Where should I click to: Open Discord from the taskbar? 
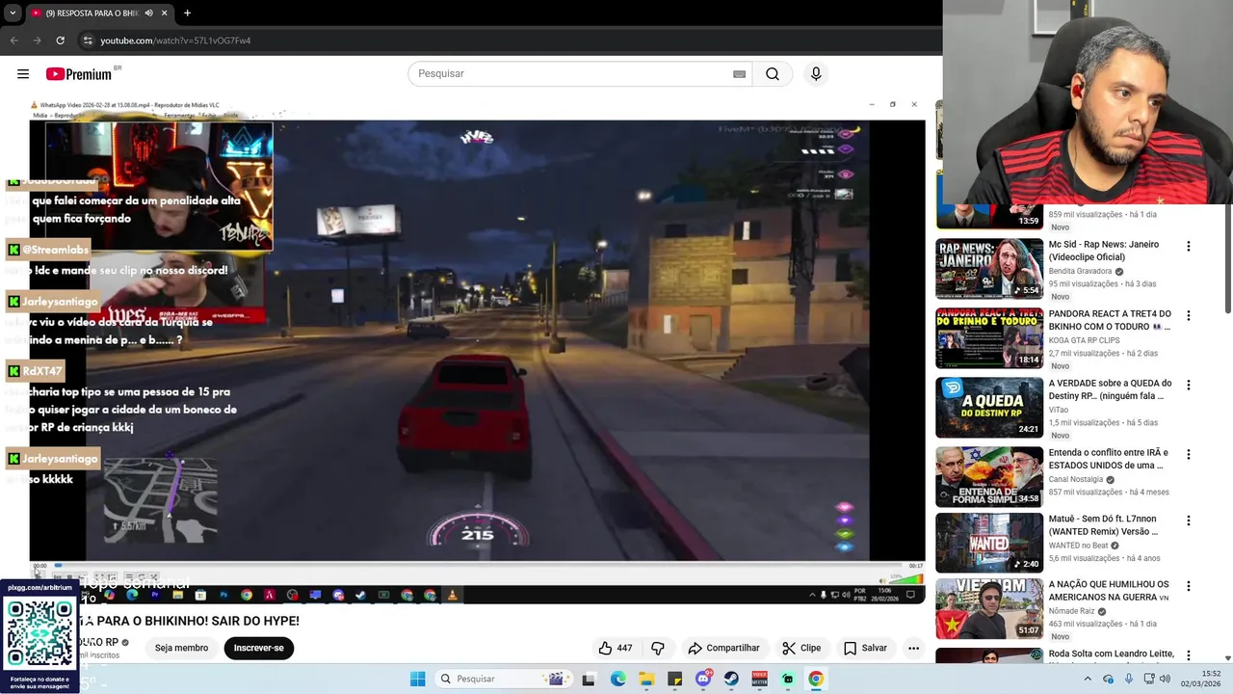703,679
